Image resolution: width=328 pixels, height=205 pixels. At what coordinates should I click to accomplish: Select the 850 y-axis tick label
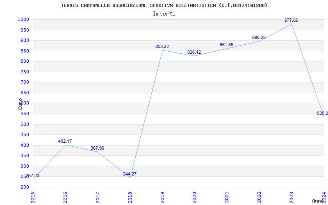pos(25,51)
